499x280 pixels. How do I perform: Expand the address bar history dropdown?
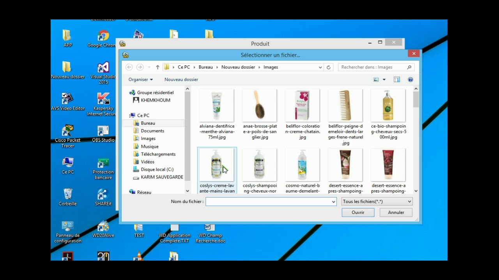(x=320, y=67)
